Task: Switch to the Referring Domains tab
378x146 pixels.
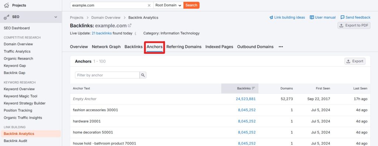Action: [184, 47]
